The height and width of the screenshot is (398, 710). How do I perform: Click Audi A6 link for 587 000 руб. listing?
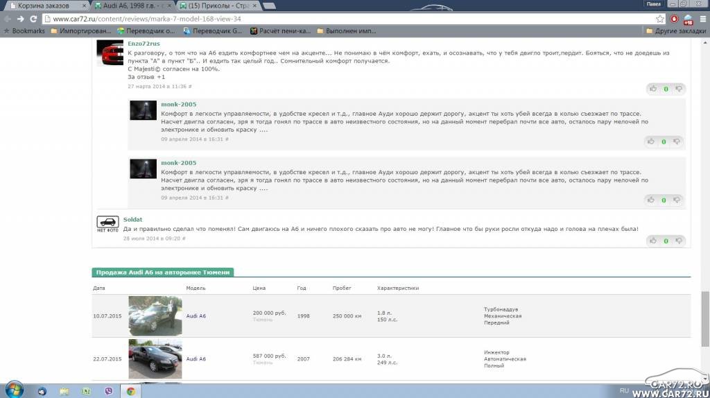(196, 359)
